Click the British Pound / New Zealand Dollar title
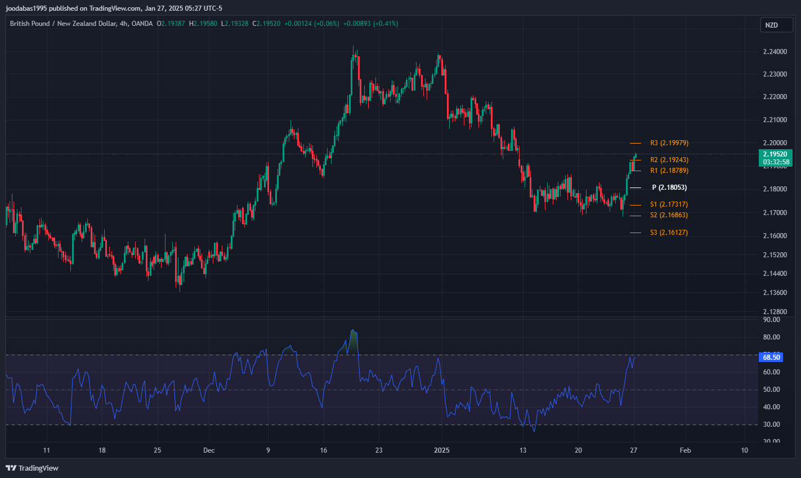 62,24
